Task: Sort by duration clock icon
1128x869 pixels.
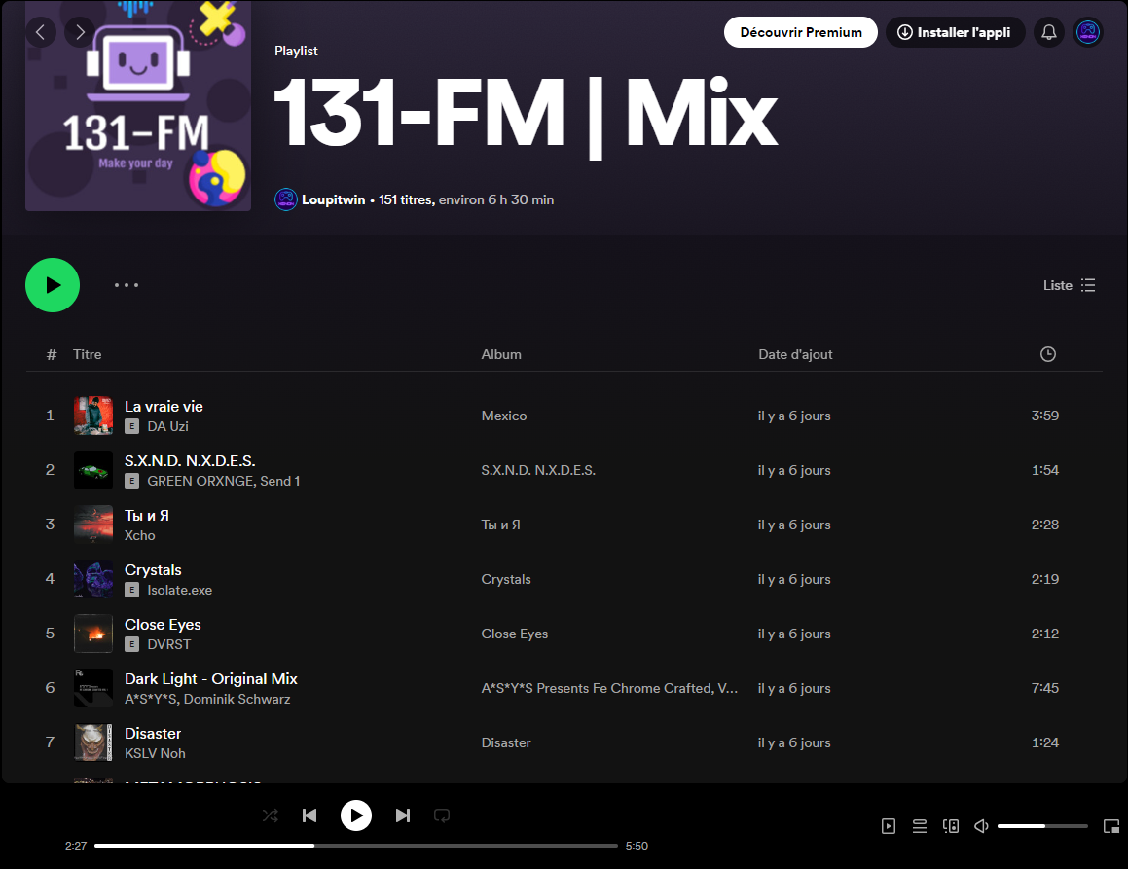Action: (x=1048, y=354)
